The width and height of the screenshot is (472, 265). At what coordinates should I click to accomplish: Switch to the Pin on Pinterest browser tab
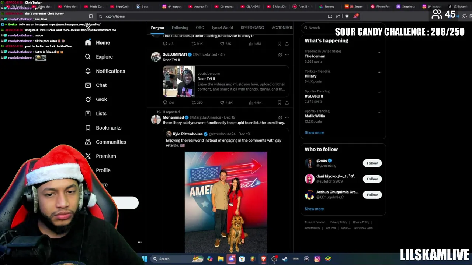pos(380,6)
